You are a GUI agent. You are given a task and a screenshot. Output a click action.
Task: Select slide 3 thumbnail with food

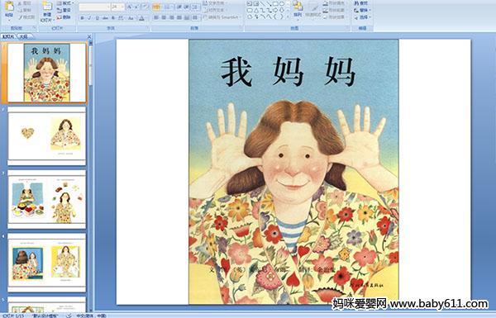[x=47, y=199]
